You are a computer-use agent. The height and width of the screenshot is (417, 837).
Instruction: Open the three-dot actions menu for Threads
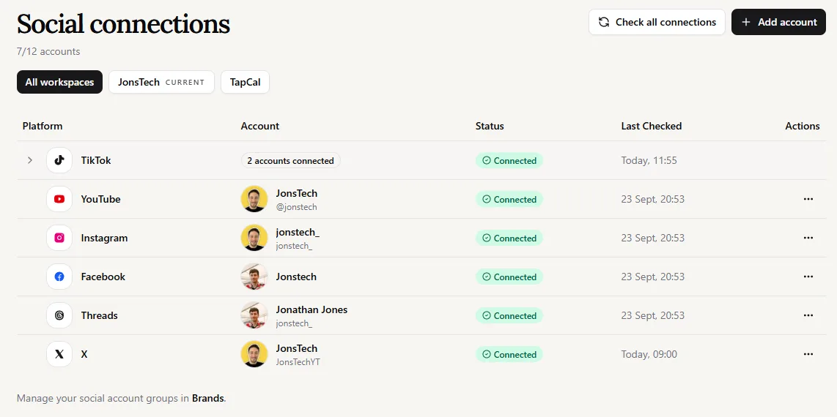[x=808, y=315]
